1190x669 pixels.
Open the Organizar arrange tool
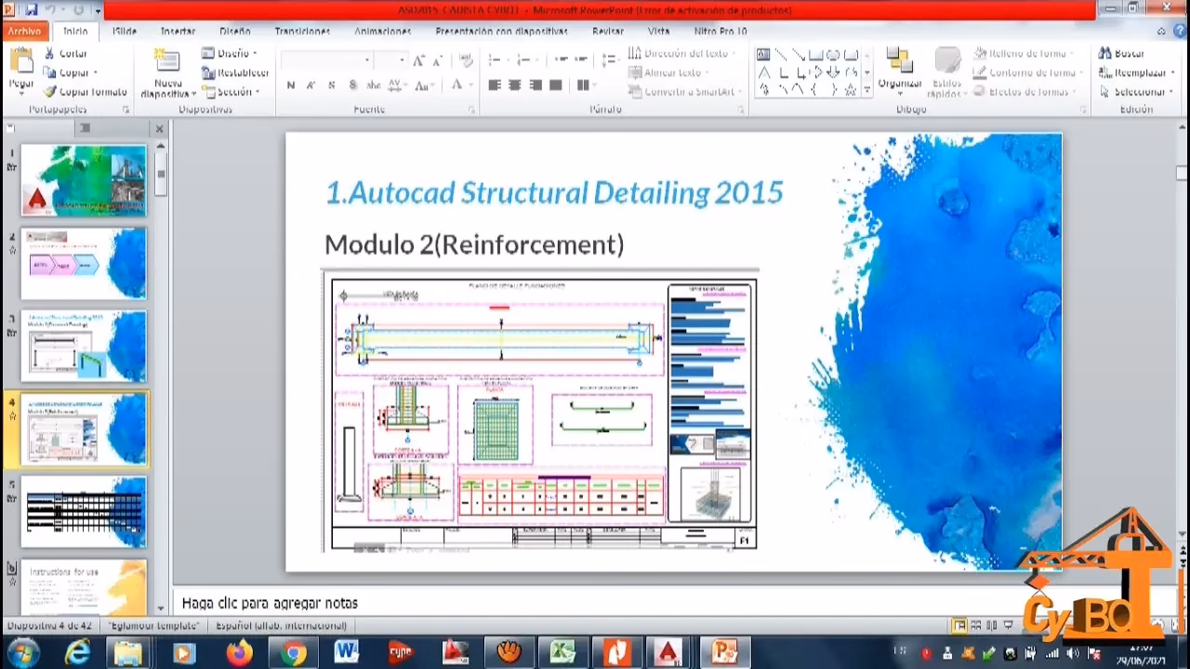tap(899, 68)
